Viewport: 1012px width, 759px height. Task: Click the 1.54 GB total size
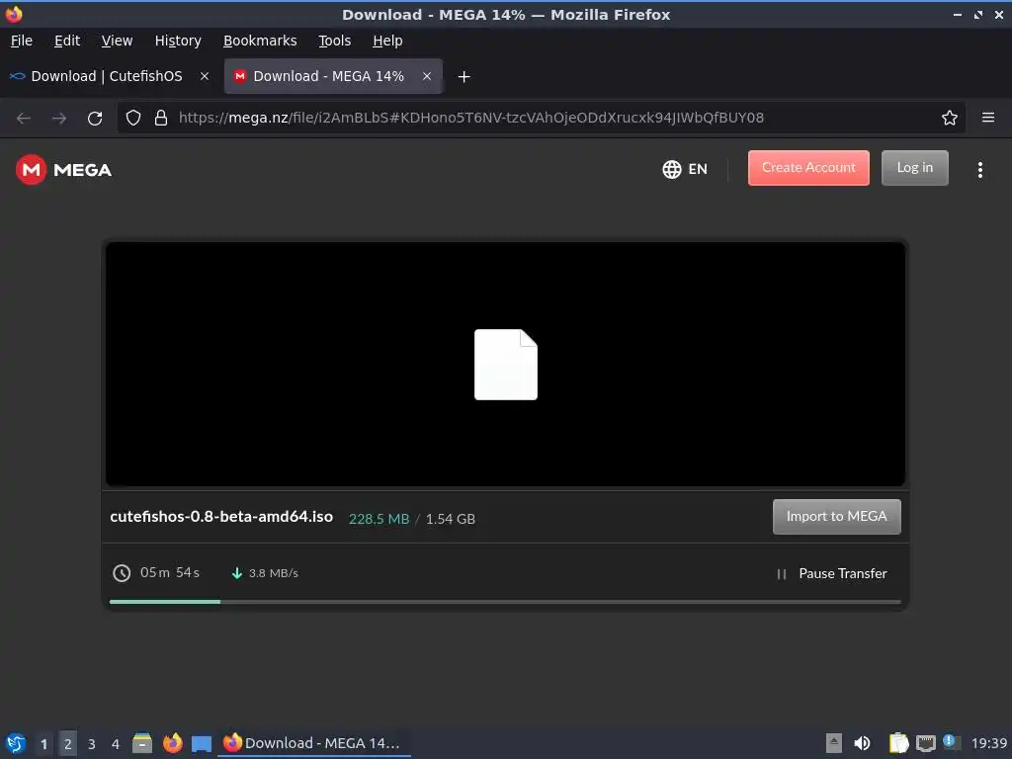[451, 519]
